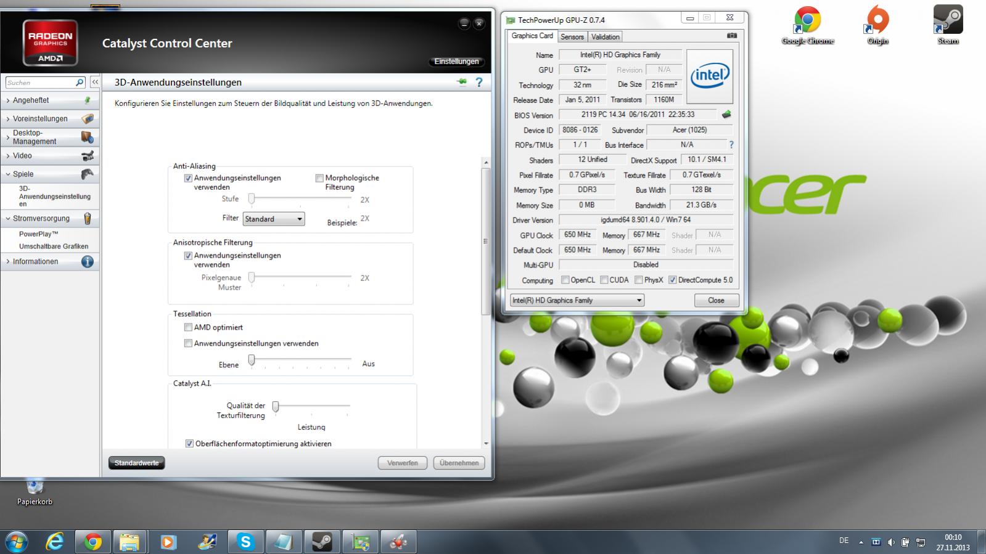Viewport: 986px width, 554px height.
Task: Enable Morphologische Filterung checkbox
Action: pos(319,178)
